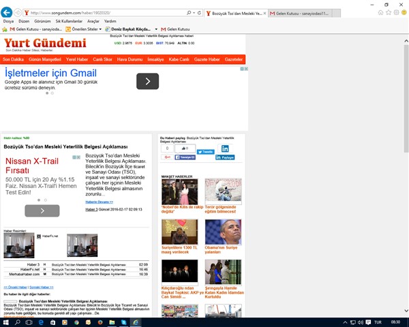The width and height of the screenshot is (409, 327).
Task: Click the LinkedIn logo share counter
Action: (x=225, y=149)
